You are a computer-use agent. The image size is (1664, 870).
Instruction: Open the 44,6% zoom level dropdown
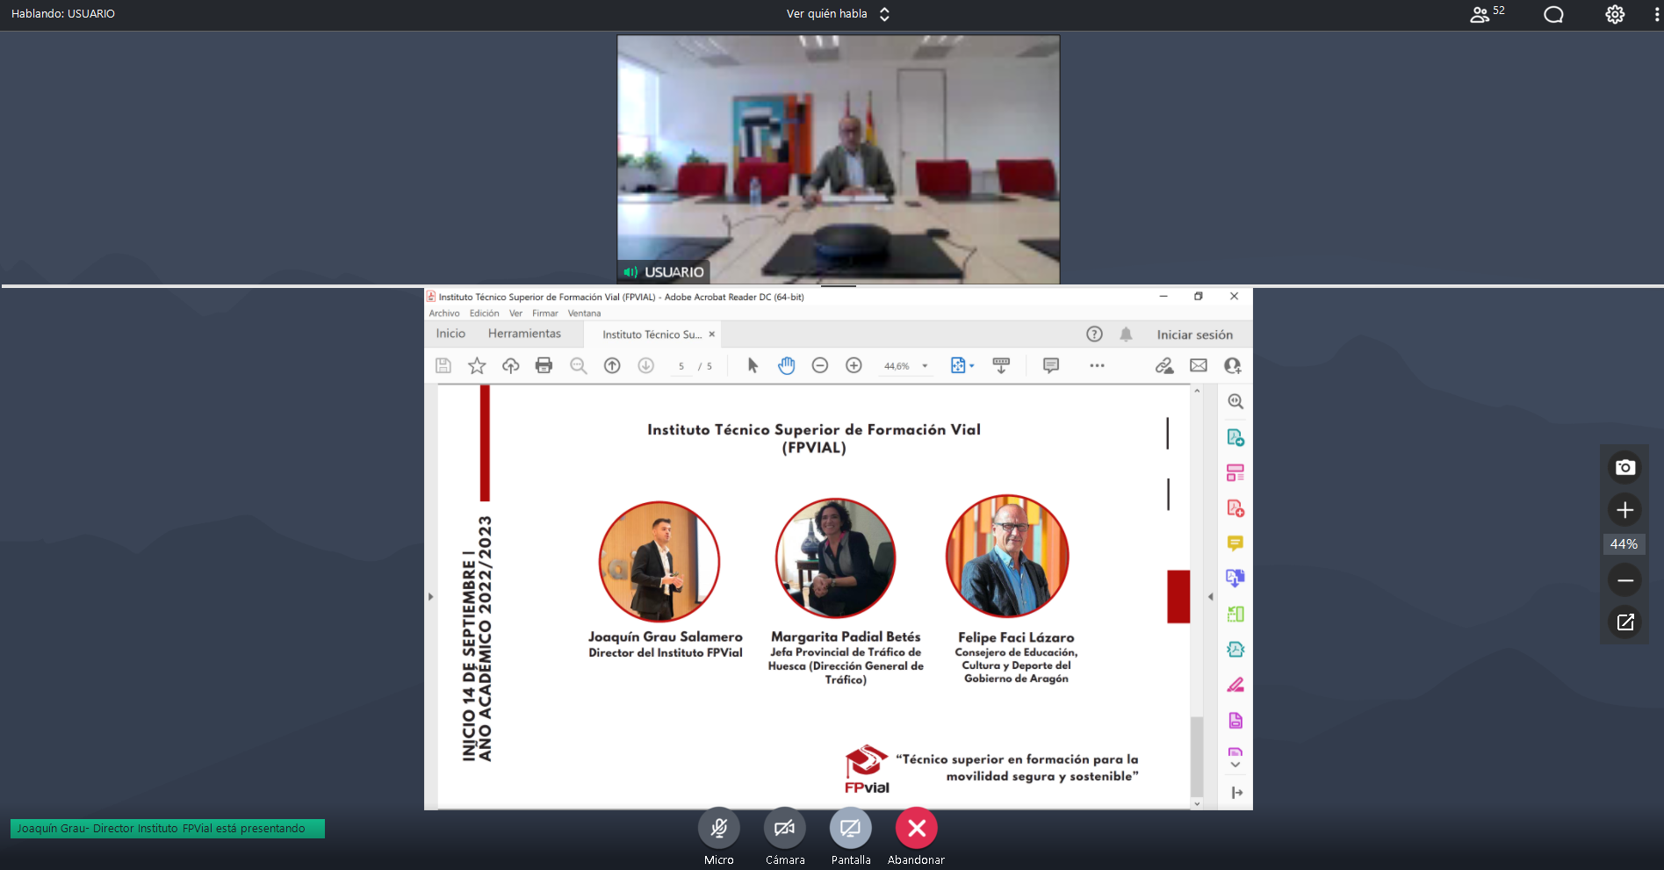coord(925,366)
